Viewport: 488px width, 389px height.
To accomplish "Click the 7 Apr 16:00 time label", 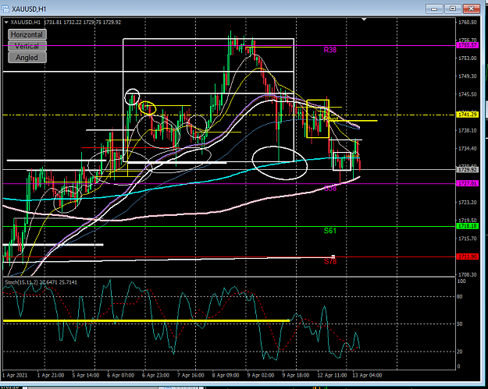I will tap(191, 375).
